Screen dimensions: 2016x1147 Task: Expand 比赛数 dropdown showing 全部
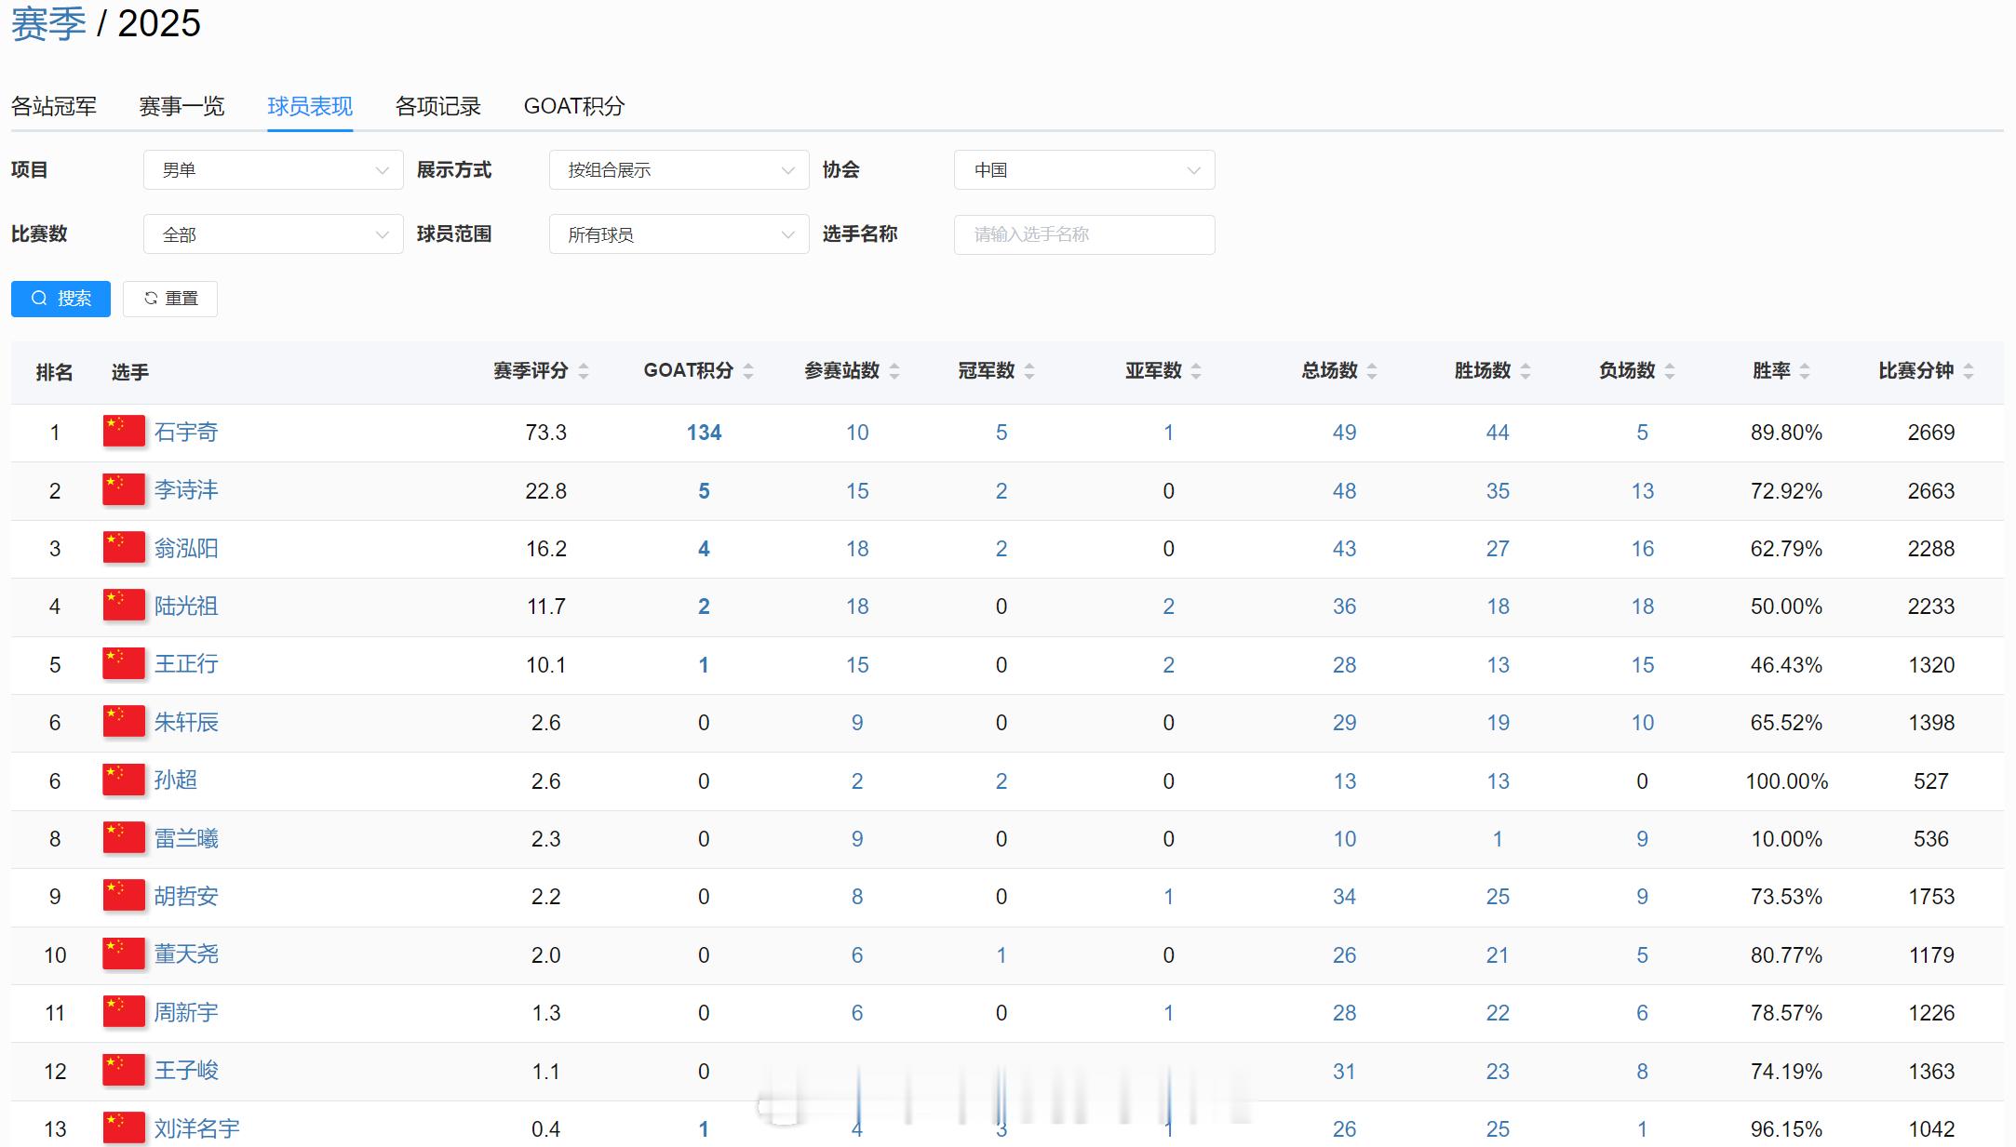(273, 234)
